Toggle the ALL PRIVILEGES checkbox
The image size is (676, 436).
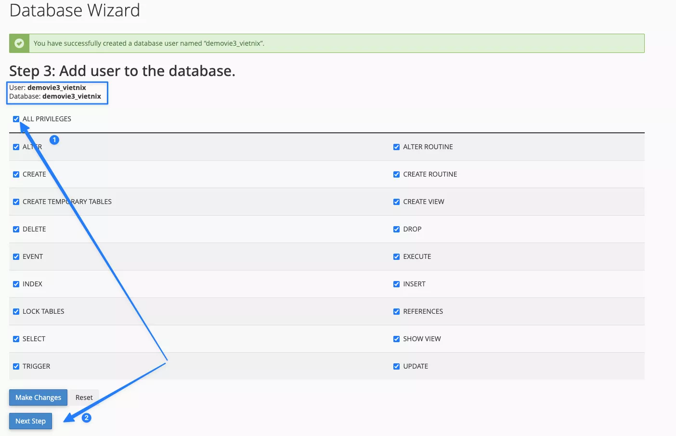16,119
